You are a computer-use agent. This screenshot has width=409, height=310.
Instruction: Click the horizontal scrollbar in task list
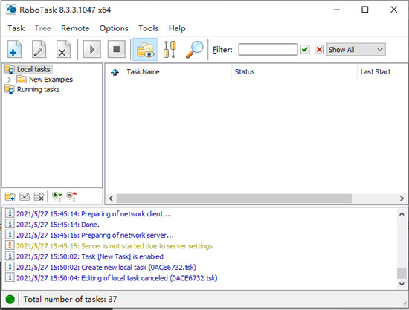pos(234,198)
